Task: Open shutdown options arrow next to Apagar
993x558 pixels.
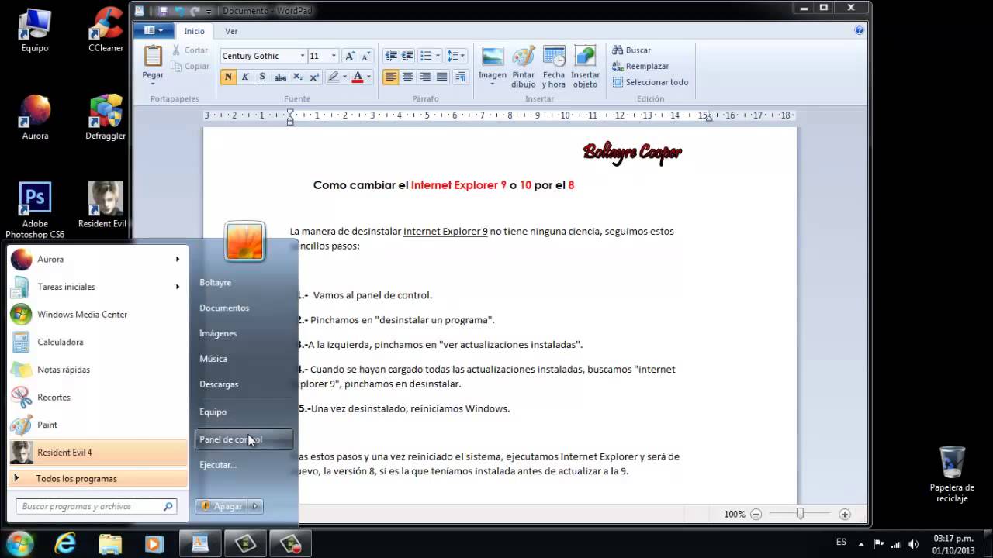Action: (255, 506)
